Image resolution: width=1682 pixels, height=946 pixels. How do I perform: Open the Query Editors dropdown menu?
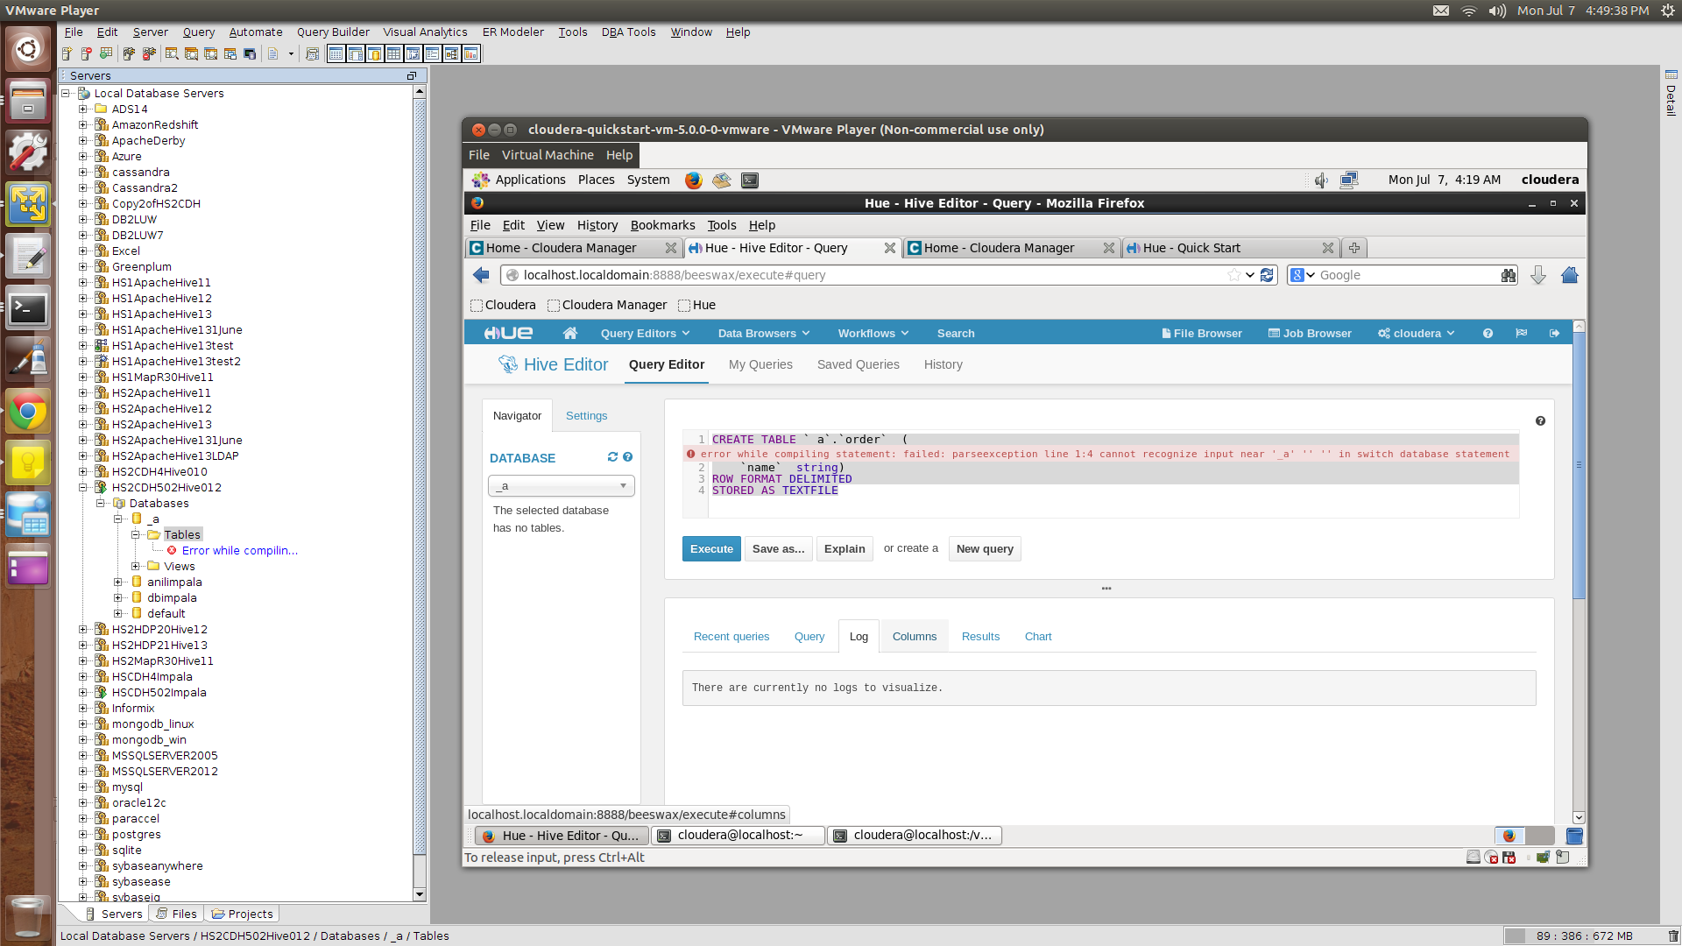click(x=645, y=333)
